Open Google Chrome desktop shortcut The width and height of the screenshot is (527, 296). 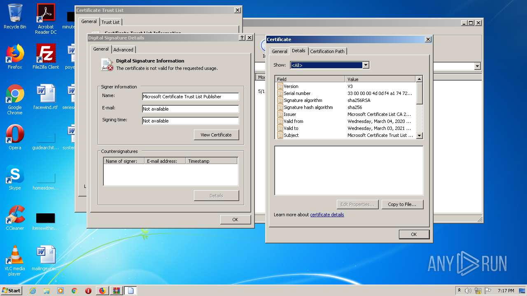click(x=15, y=99)
